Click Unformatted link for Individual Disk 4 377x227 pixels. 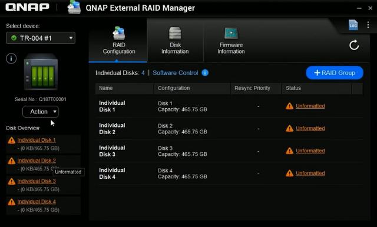pos(310,173)
